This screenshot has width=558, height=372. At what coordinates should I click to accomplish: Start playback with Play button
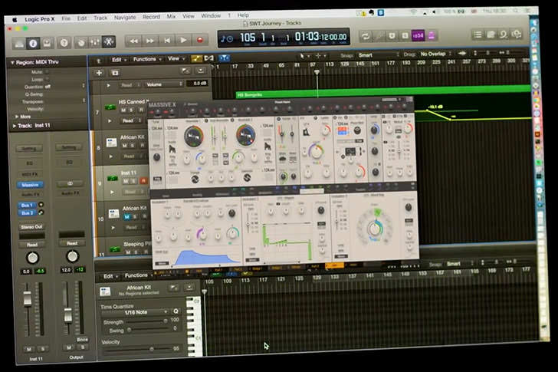183,40
